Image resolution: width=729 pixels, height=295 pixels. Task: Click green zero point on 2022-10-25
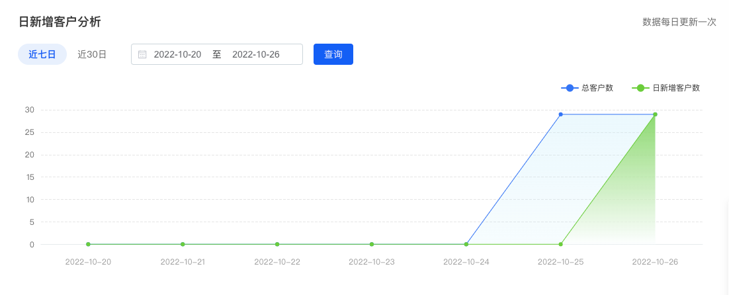(x=561, y=244)
